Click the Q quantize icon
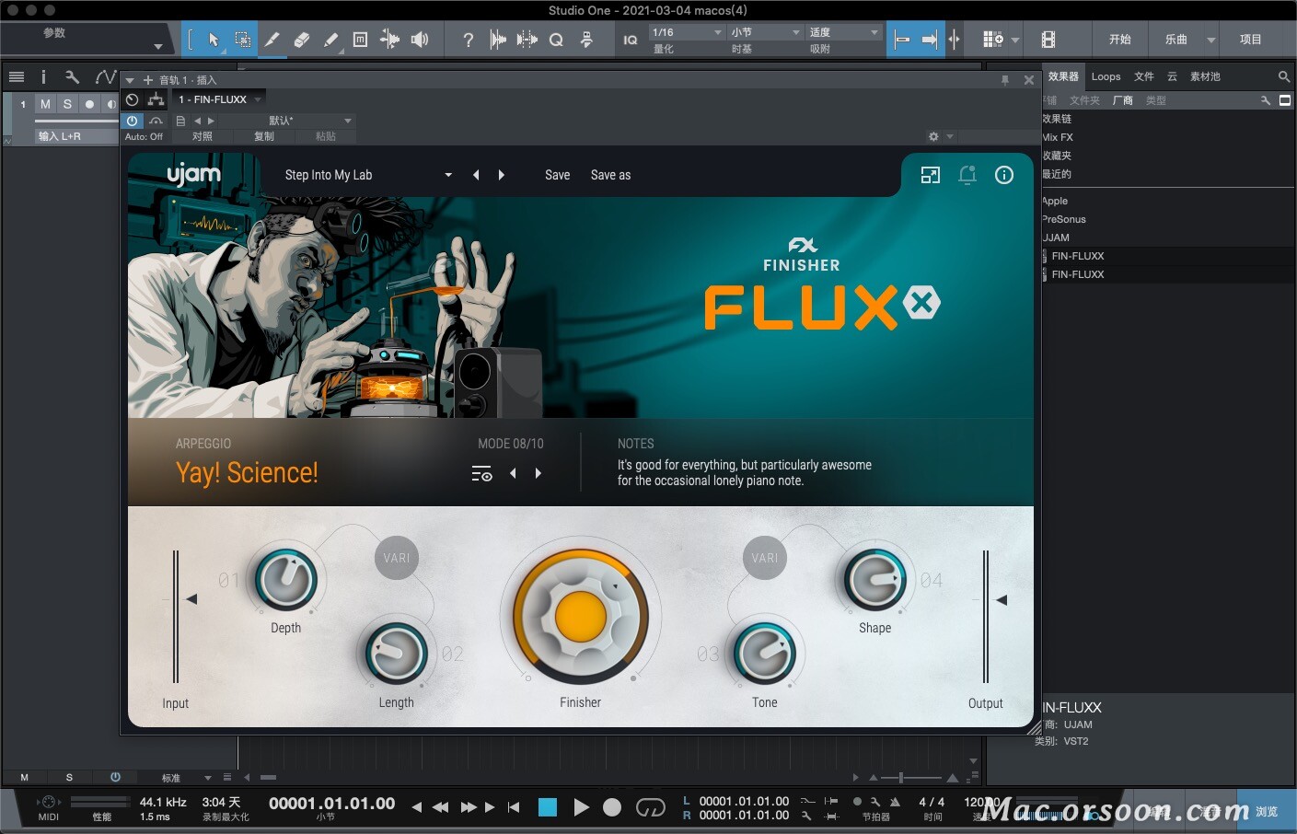The width and height of the screenshot is (1297, 834). pyautogui.click(x=556, y=40)
